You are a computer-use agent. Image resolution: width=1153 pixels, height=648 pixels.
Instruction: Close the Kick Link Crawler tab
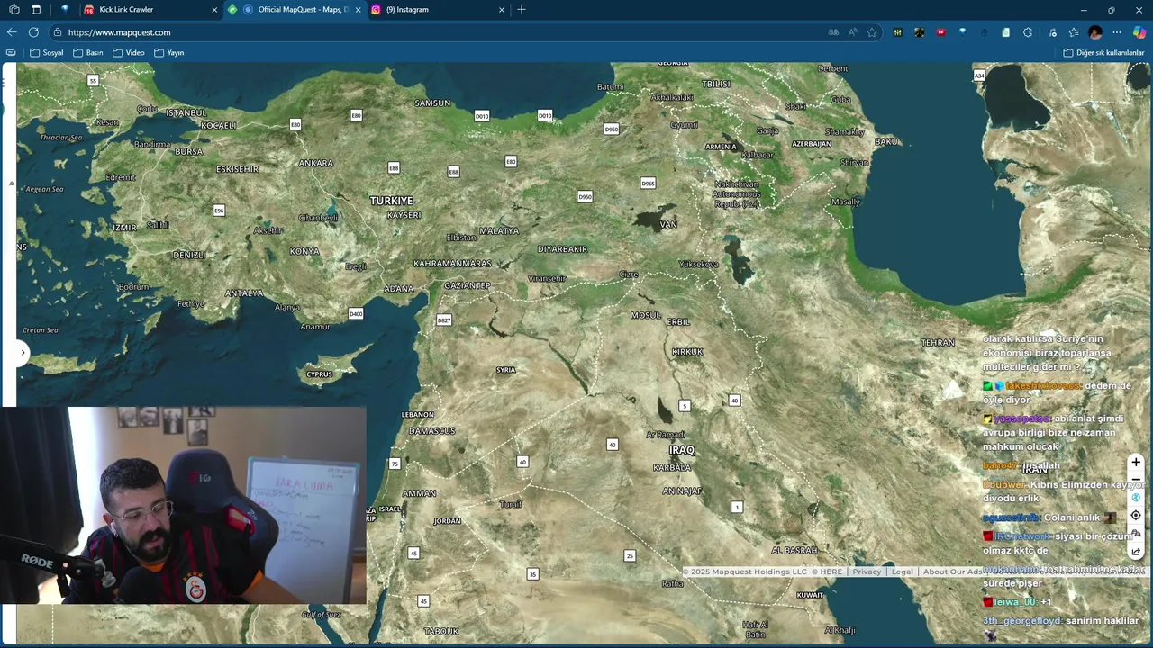click(x=214, y=9)
